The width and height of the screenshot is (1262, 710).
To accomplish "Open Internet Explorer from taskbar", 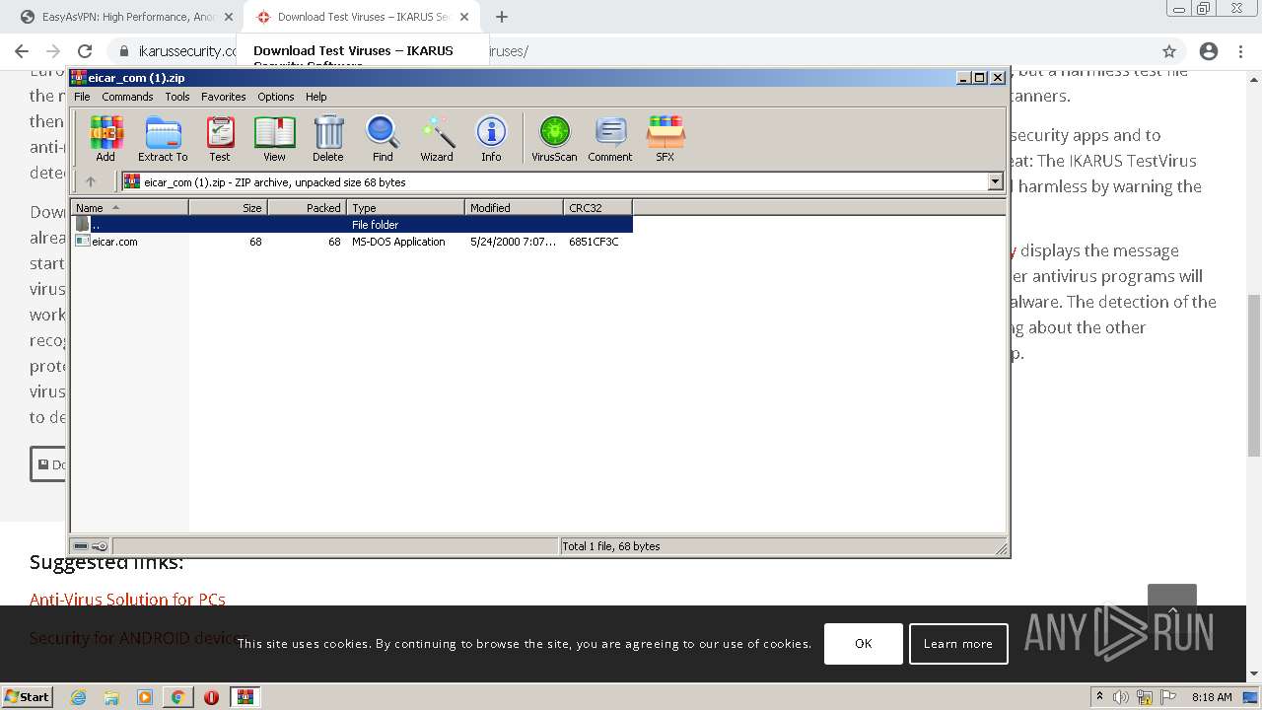I will 78,696.
